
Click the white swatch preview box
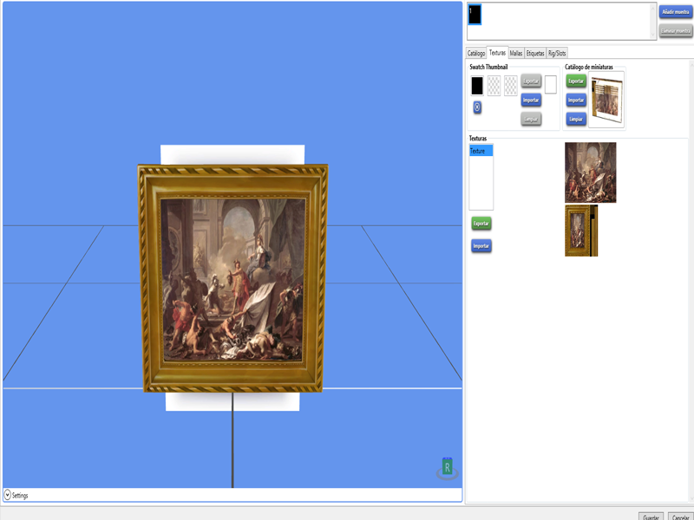point(551,84)
